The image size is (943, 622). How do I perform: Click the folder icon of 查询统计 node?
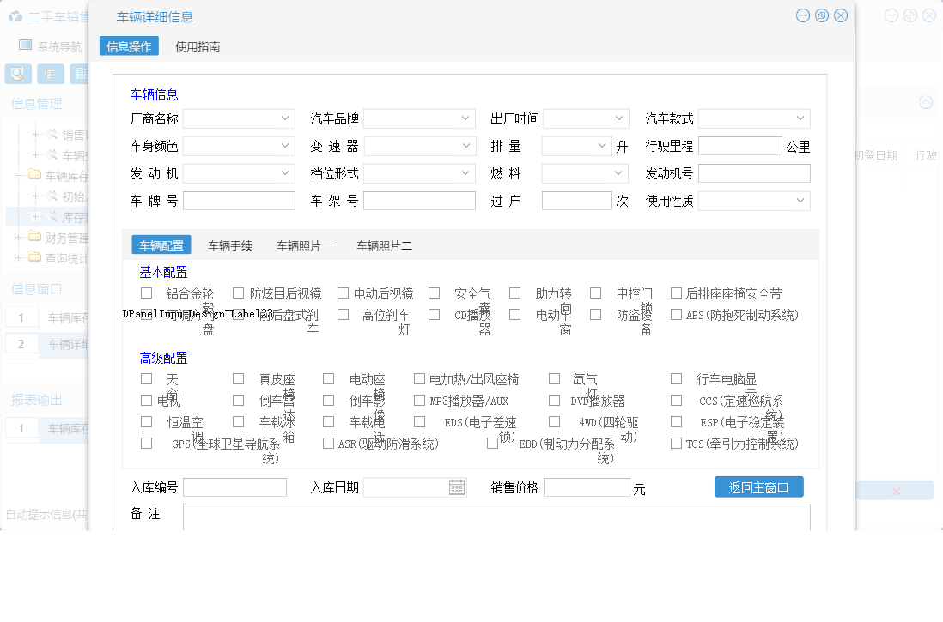34,257
